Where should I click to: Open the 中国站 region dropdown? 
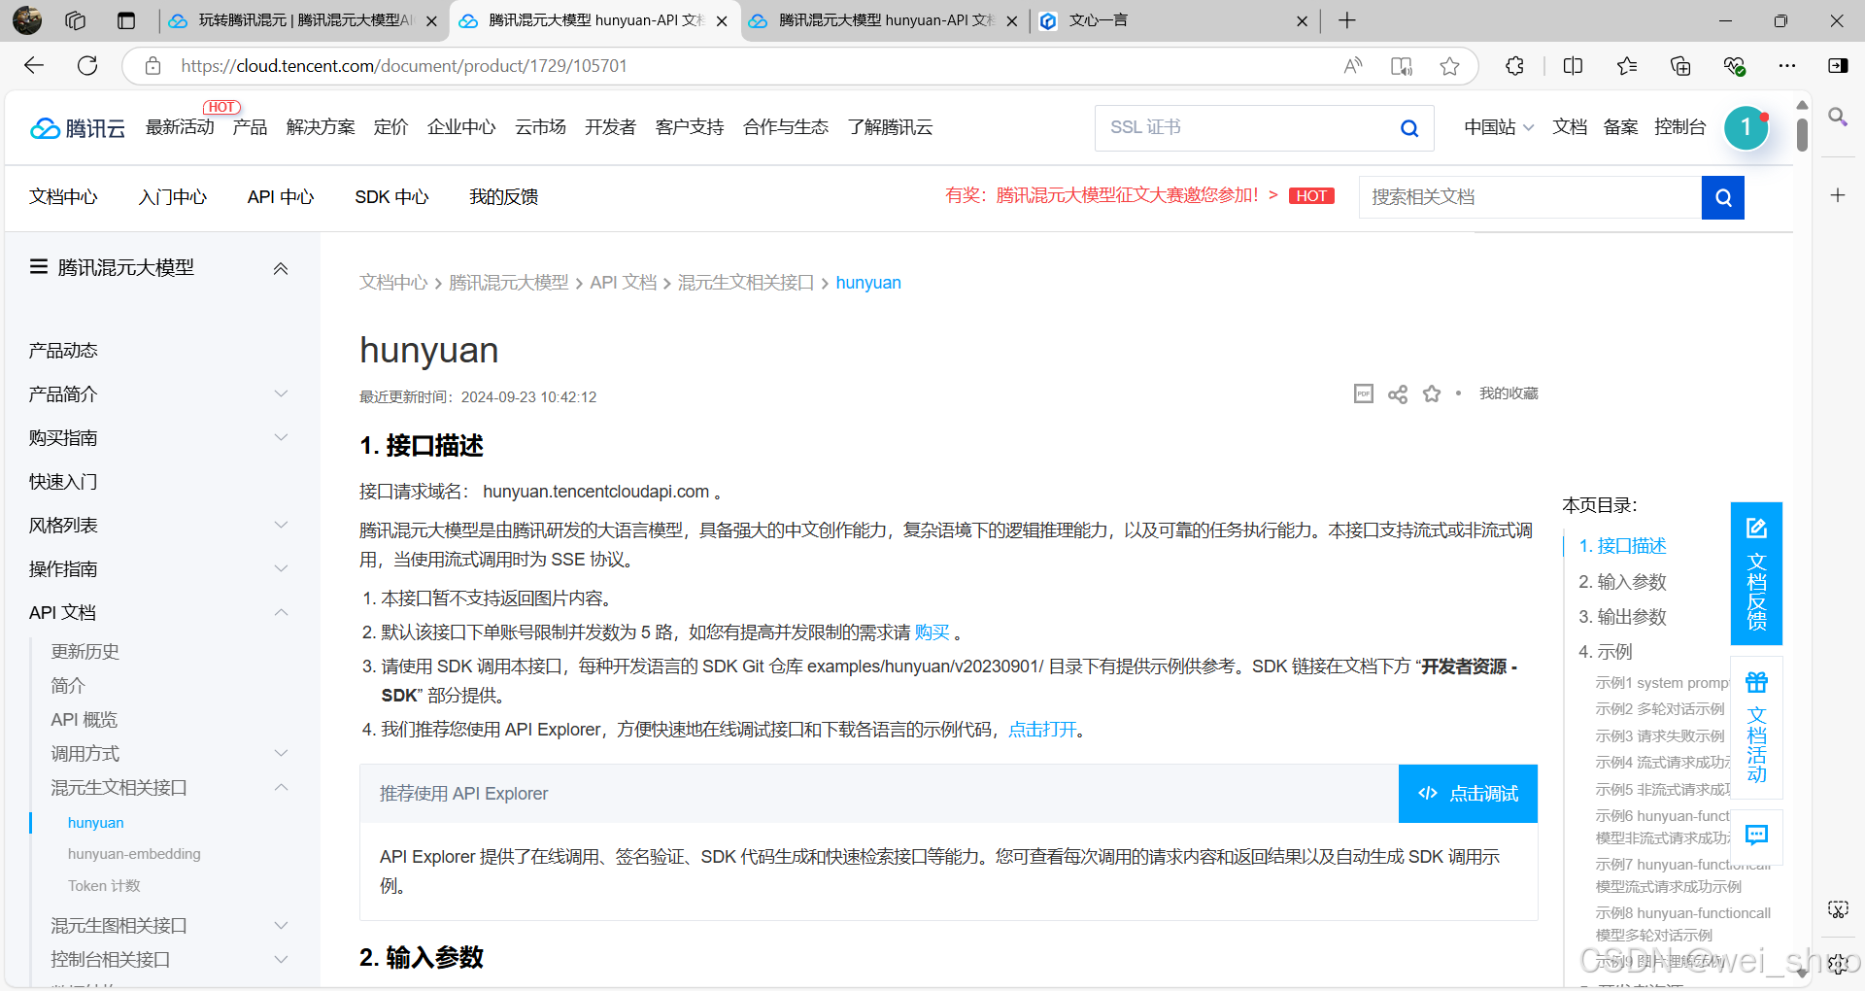(x=1498, y=127)
